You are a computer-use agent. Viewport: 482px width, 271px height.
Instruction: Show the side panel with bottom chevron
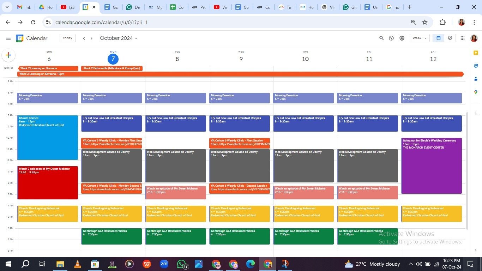click(x=476, y=251)
